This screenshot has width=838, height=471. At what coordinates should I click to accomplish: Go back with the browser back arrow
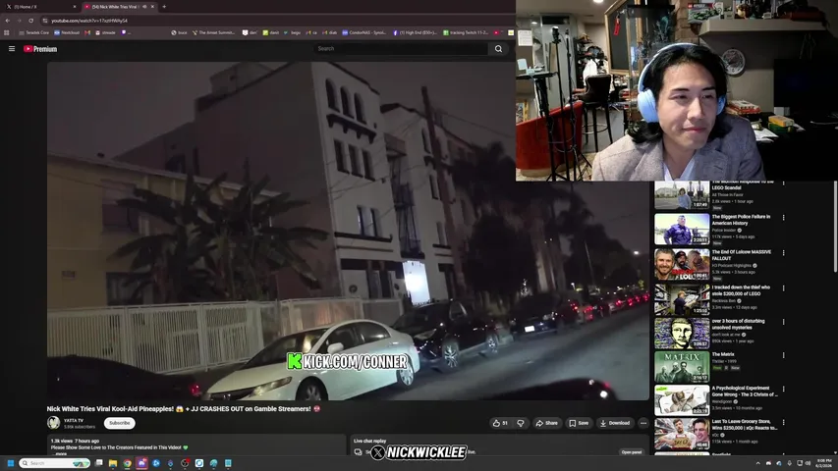pyautogui.click(x=8, y=21)
